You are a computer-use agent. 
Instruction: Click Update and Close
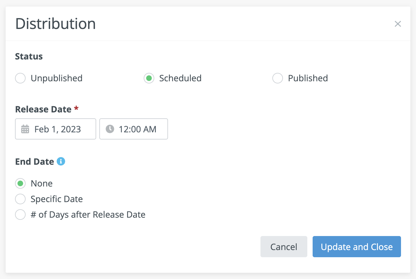point(357,247)
